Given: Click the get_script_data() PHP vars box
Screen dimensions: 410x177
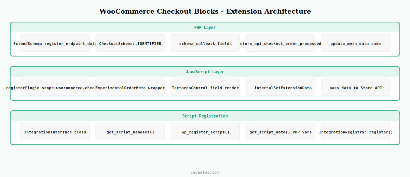Looking at the screenshot, I should click(281, 131).
